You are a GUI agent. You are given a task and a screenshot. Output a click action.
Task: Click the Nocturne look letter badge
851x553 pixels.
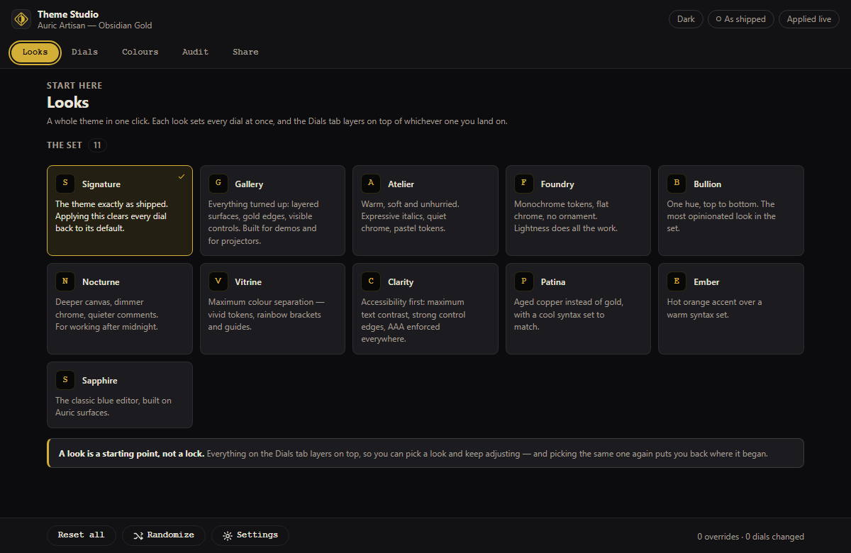(x=65, y=281)
